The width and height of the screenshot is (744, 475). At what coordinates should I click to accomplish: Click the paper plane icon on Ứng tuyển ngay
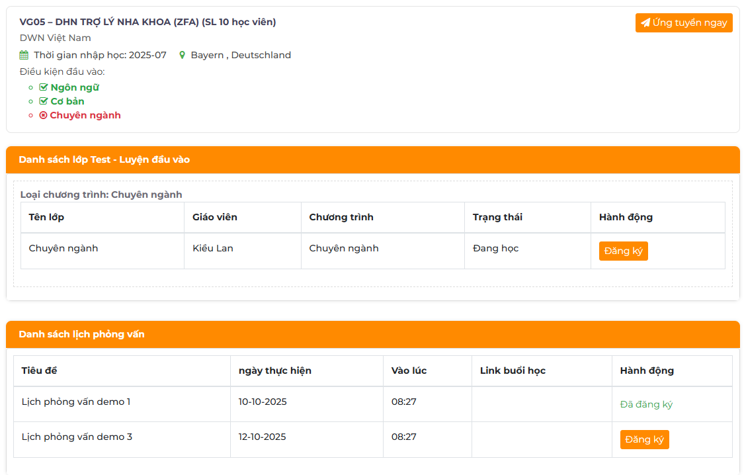645,23
